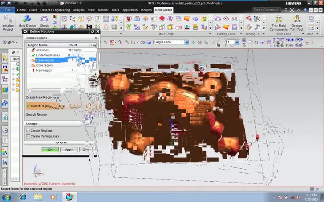Open the Windows Start button

point(6,197)
